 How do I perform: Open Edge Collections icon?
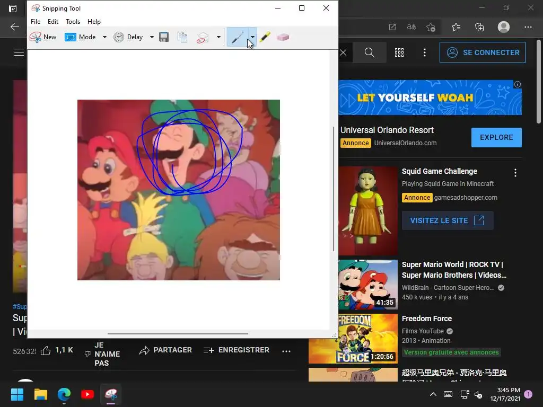pos(479,27)
